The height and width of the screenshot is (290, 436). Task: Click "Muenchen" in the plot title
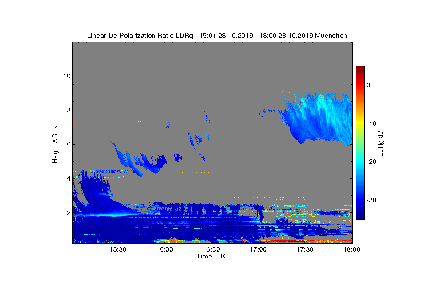[x=331, y=36]
